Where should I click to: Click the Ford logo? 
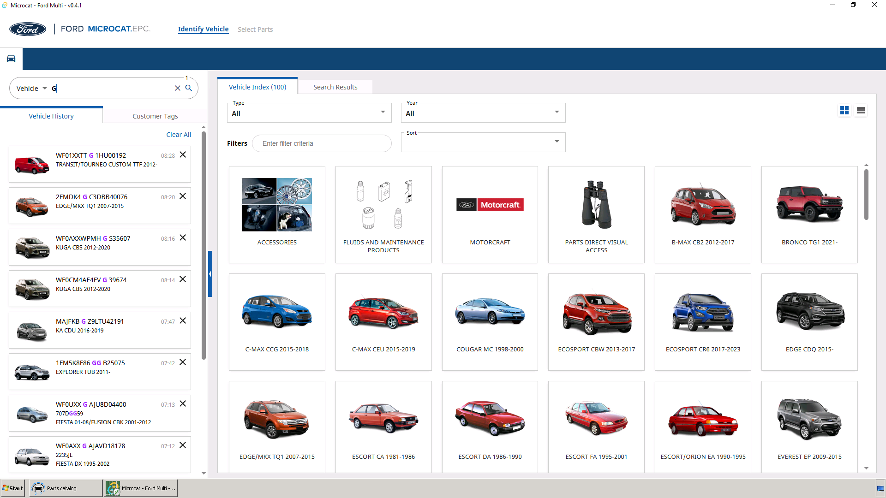pyautogui.click(x=28, y=29)
